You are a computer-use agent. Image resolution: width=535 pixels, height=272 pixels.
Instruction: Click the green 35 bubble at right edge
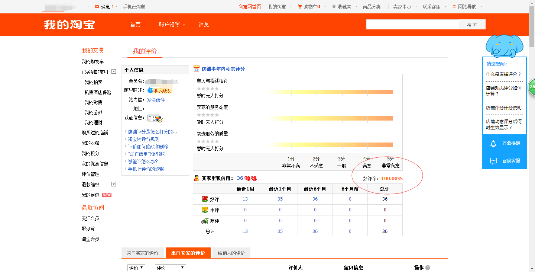(532, 87)
